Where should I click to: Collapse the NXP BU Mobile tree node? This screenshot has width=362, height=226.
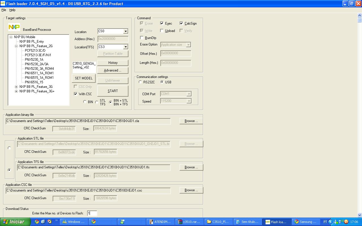point(11,37)
